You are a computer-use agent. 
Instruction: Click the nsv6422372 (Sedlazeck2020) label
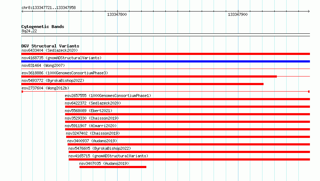pyautogui.click(x=93, y=103)
